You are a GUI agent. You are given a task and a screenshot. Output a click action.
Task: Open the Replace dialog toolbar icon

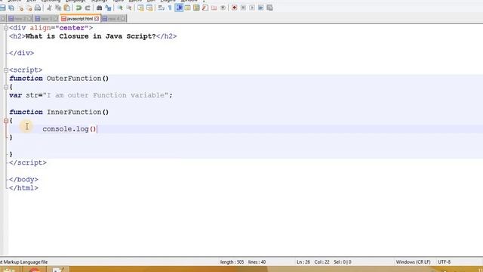[x=108, y=8]
